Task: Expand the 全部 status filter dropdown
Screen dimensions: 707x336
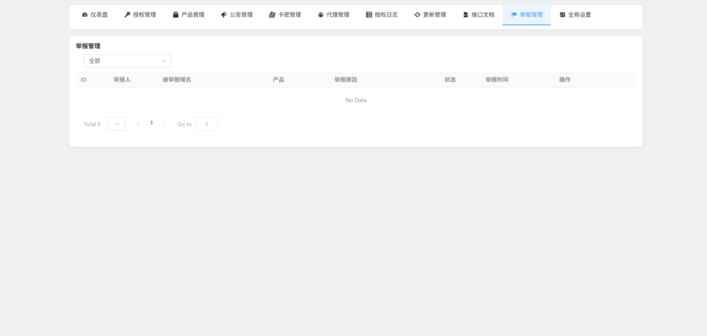Action: [127, 61]
